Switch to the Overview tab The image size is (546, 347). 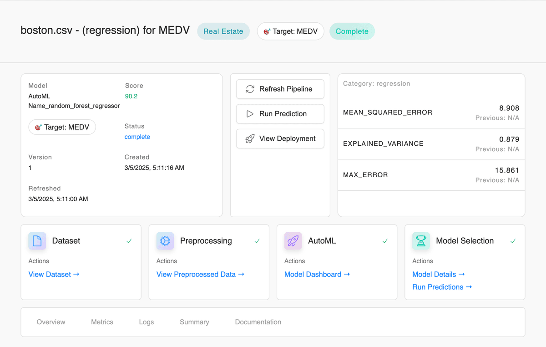point(51,322)
